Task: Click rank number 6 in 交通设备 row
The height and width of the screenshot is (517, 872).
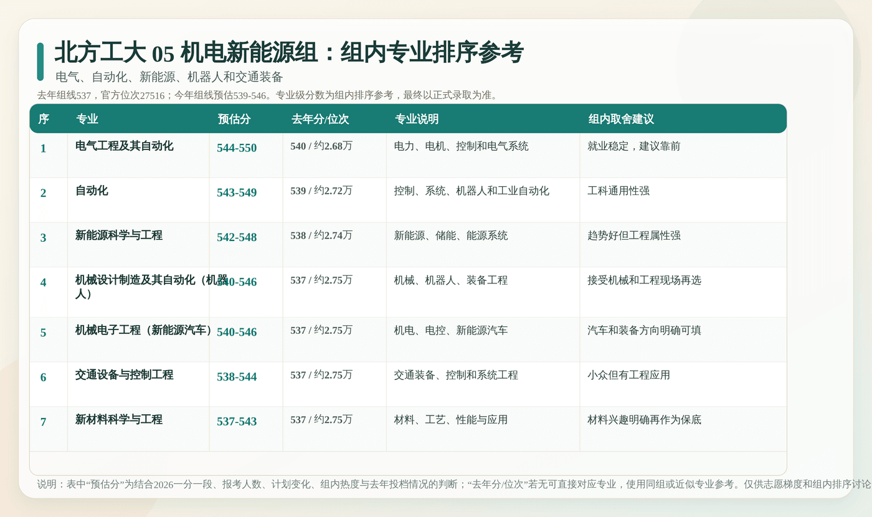Action: click(43, 377)
